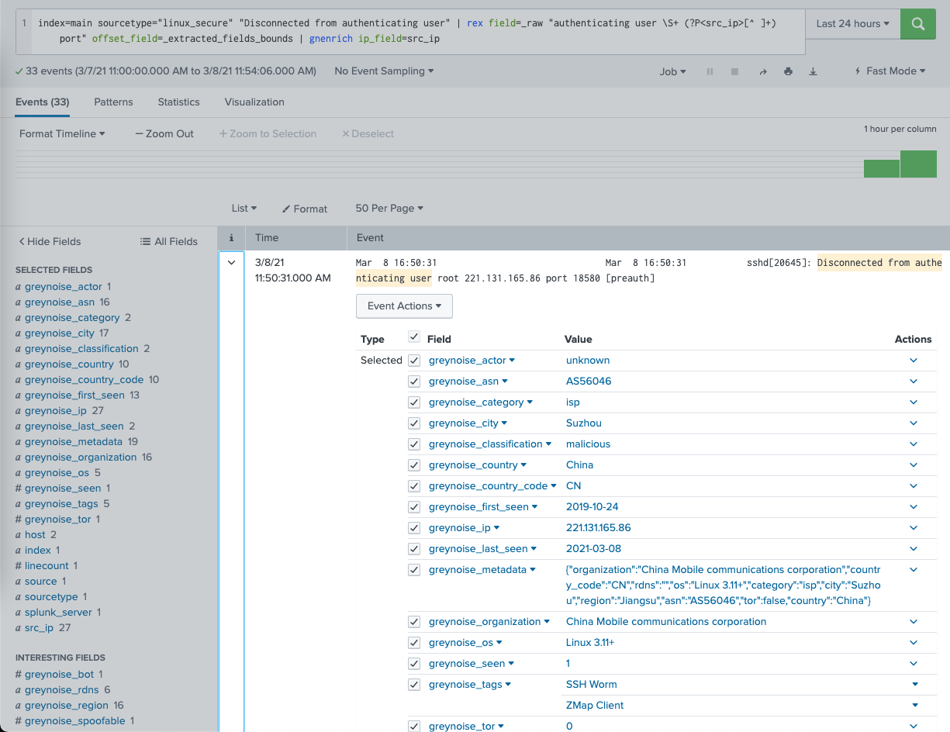The width and height of the screenshot is (950, 732).
Task: Uncheck greynoise_classification field checkbox
Action: (414, 444)
